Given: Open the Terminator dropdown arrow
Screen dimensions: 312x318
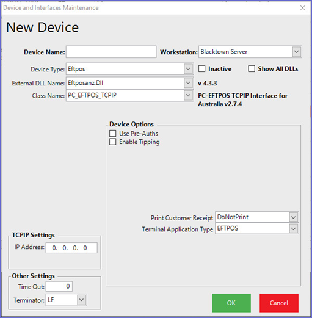Looking at the screenshot, I should pos(81,300).
